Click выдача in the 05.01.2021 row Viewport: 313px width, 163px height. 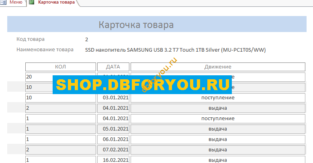[x=218, y=129]
